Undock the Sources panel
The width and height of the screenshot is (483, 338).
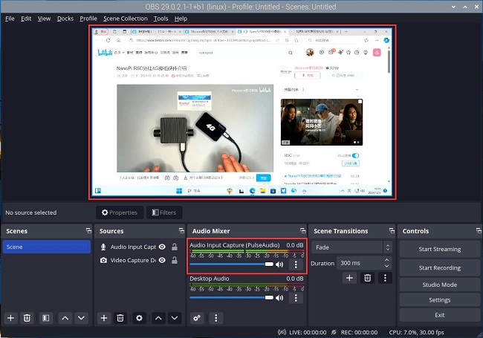coord(181,230)
